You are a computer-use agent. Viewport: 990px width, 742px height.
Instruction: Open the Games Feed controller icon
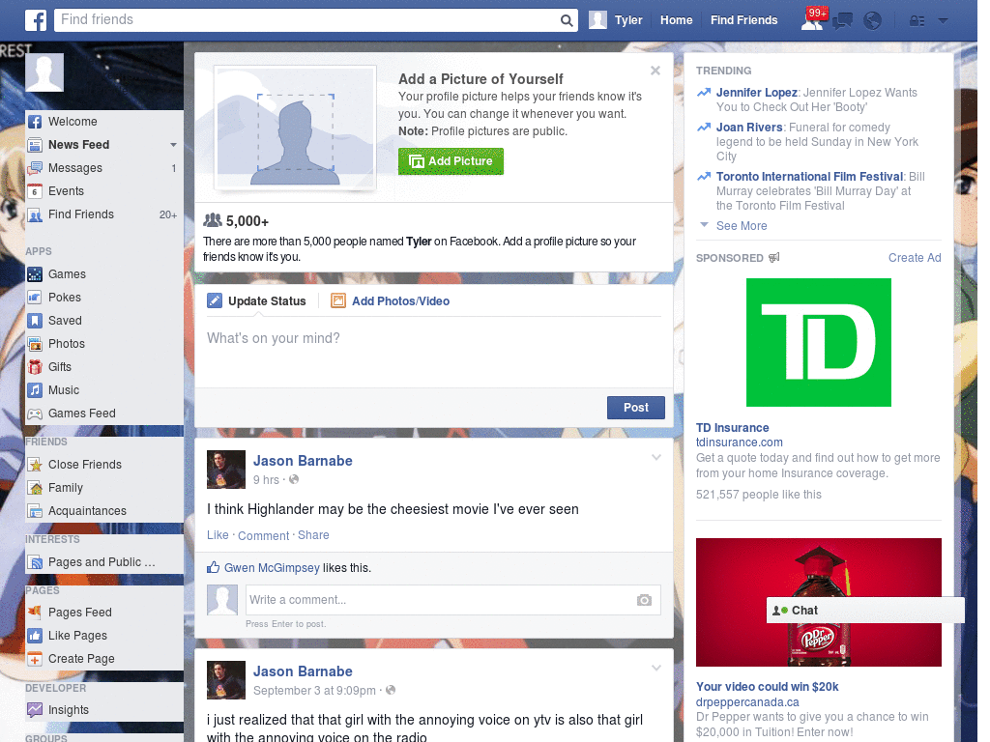35,414
